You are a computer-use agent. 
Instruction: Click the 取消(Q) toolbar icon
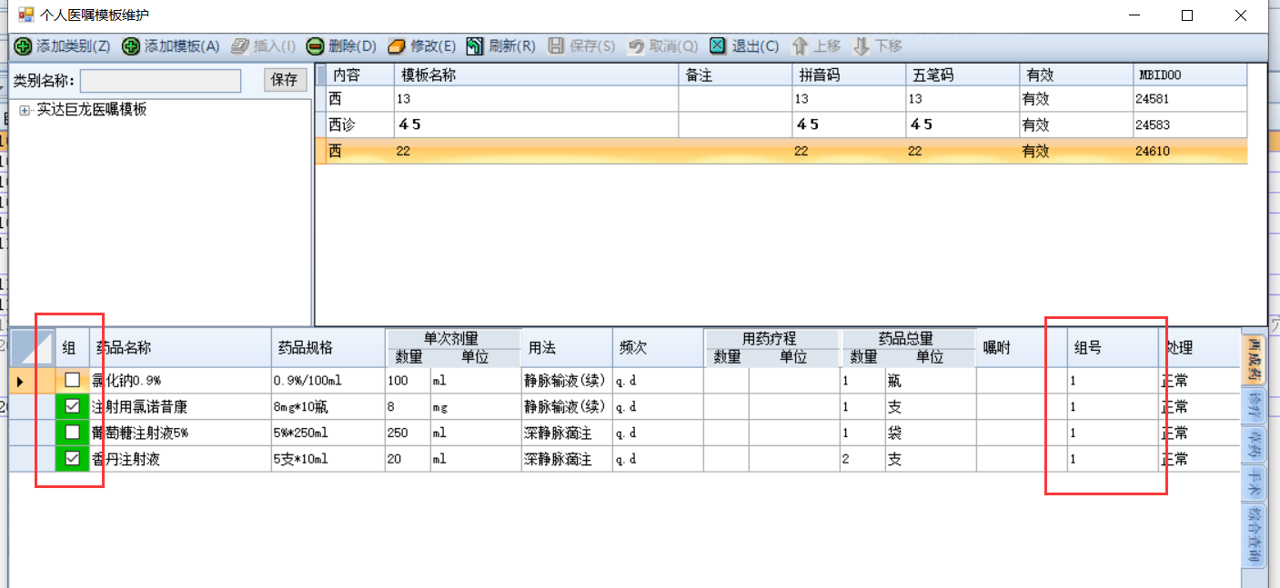pos(636,45)
